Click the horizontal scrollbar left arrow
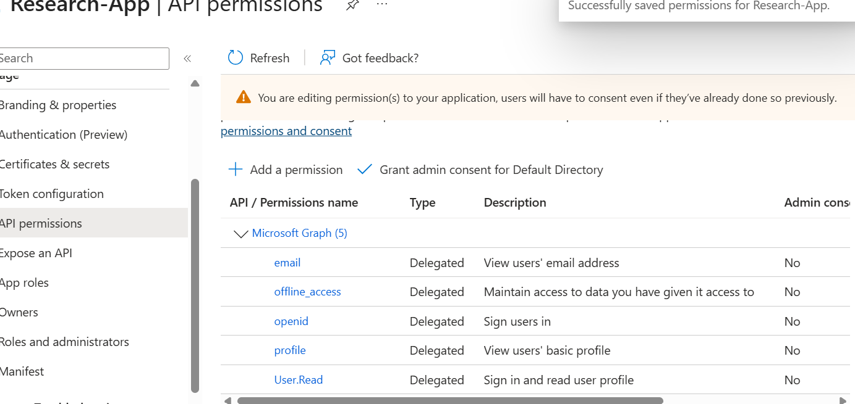855x404 pixels. point(228,400)
